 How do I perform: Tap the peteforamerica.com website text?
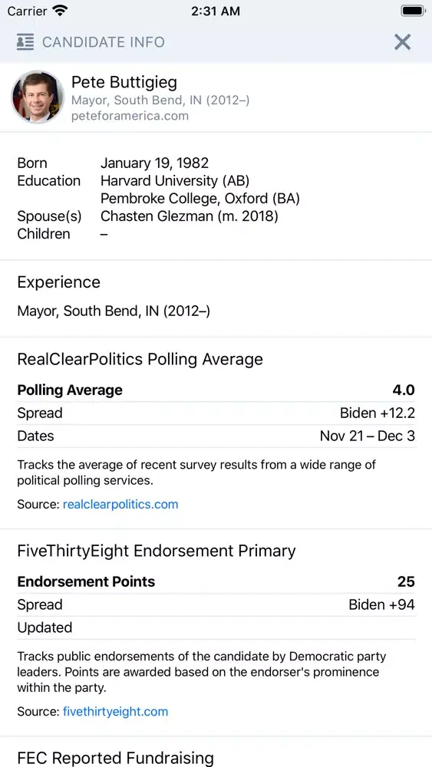point(130,116)
